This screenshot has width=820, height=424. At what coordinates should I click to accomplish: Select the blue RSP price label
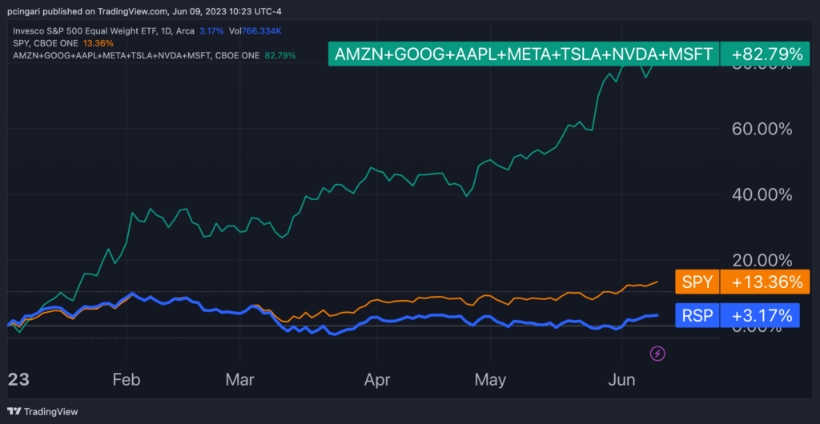click(697, 315)
